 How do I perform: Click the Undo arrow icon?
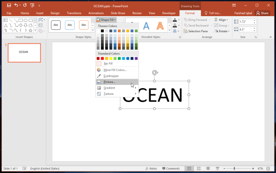click(16, 5)
